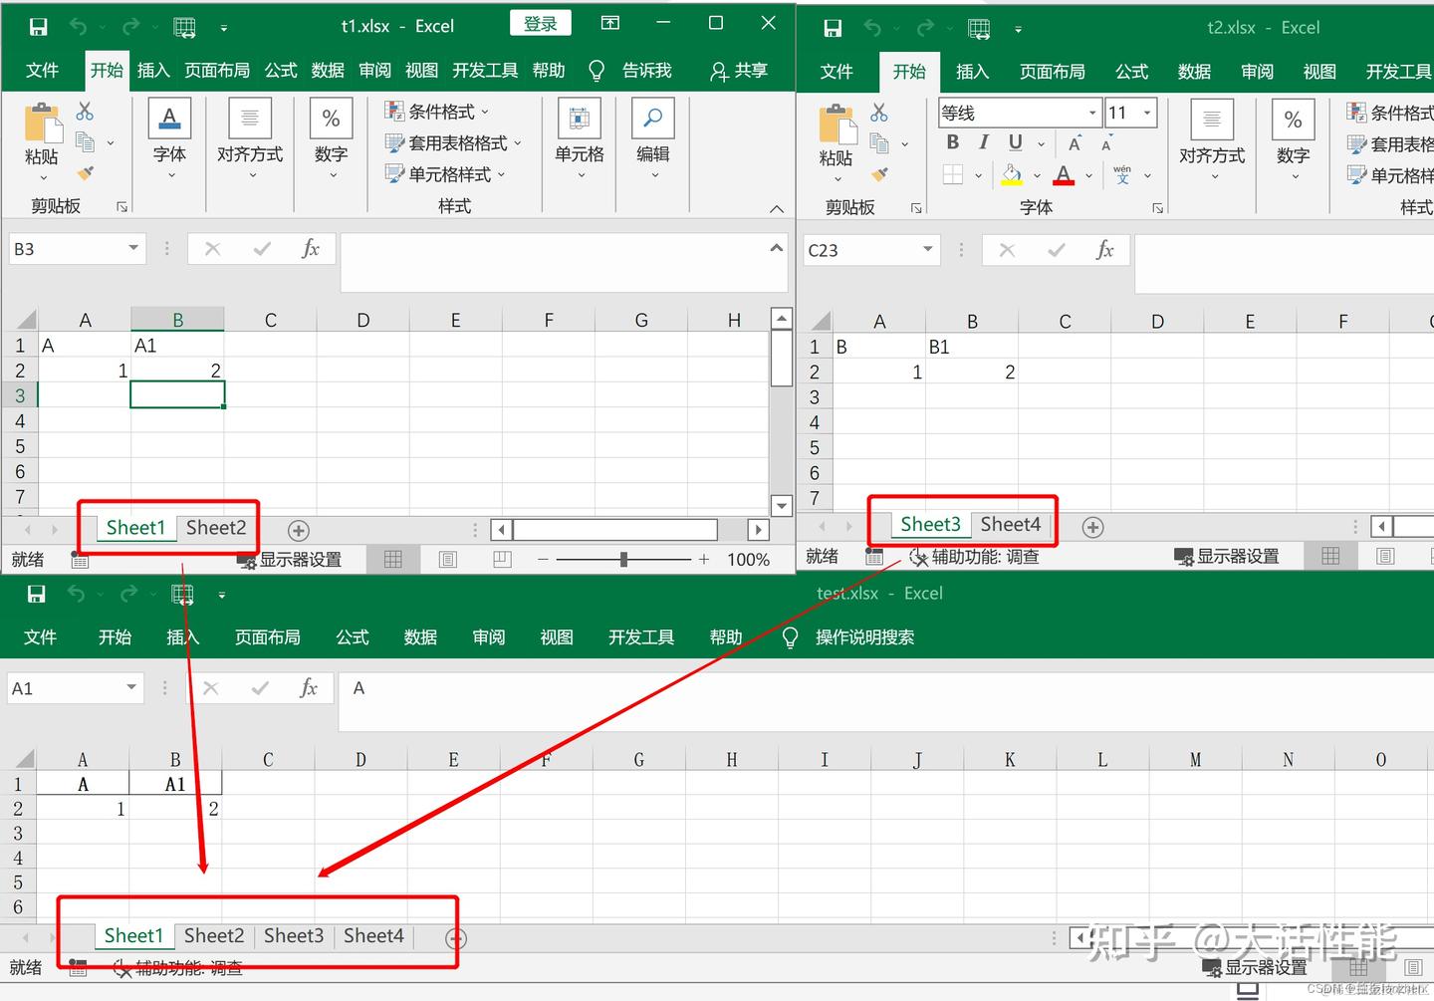Select the 条件格式 (Conditional Formatting) icon
1434x1001 pixels.
pos(393,111)
